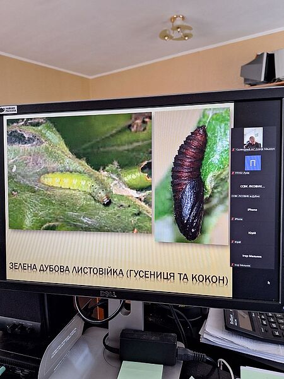
Task: Select the video tile of the woman on webcam
Action: [x=253, y=138]
